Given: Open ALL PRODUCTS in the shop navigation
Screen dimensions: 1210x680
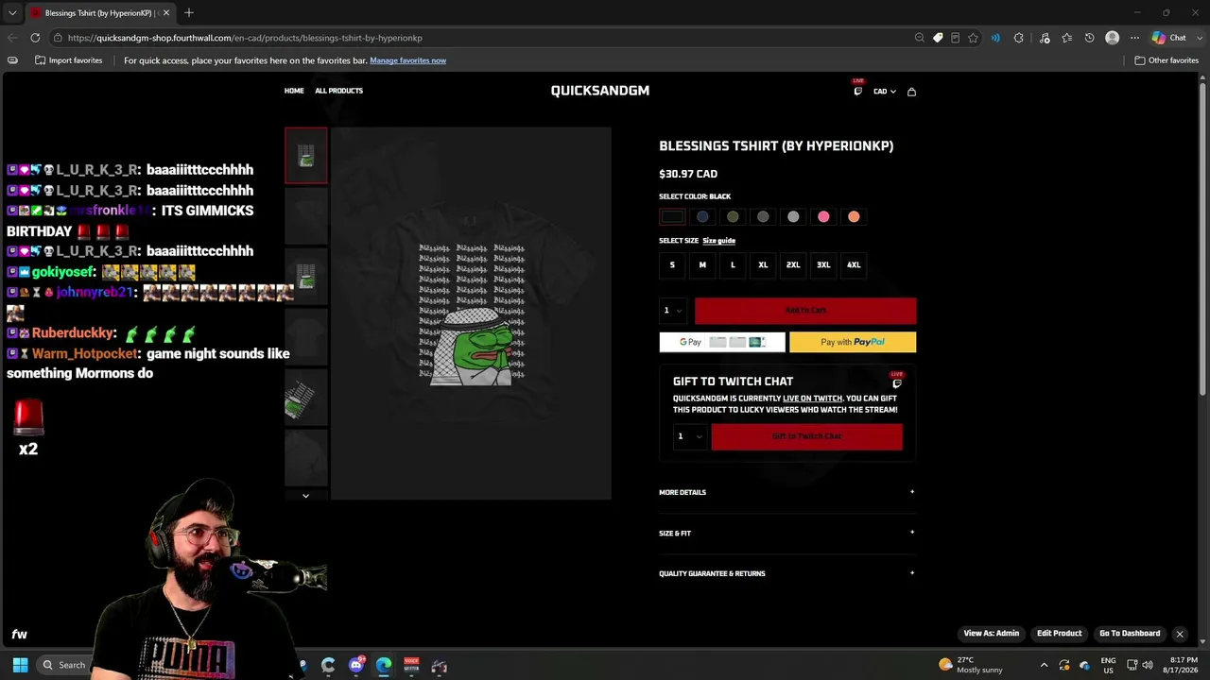Looking at the screenshot, I should pos(338,91).
